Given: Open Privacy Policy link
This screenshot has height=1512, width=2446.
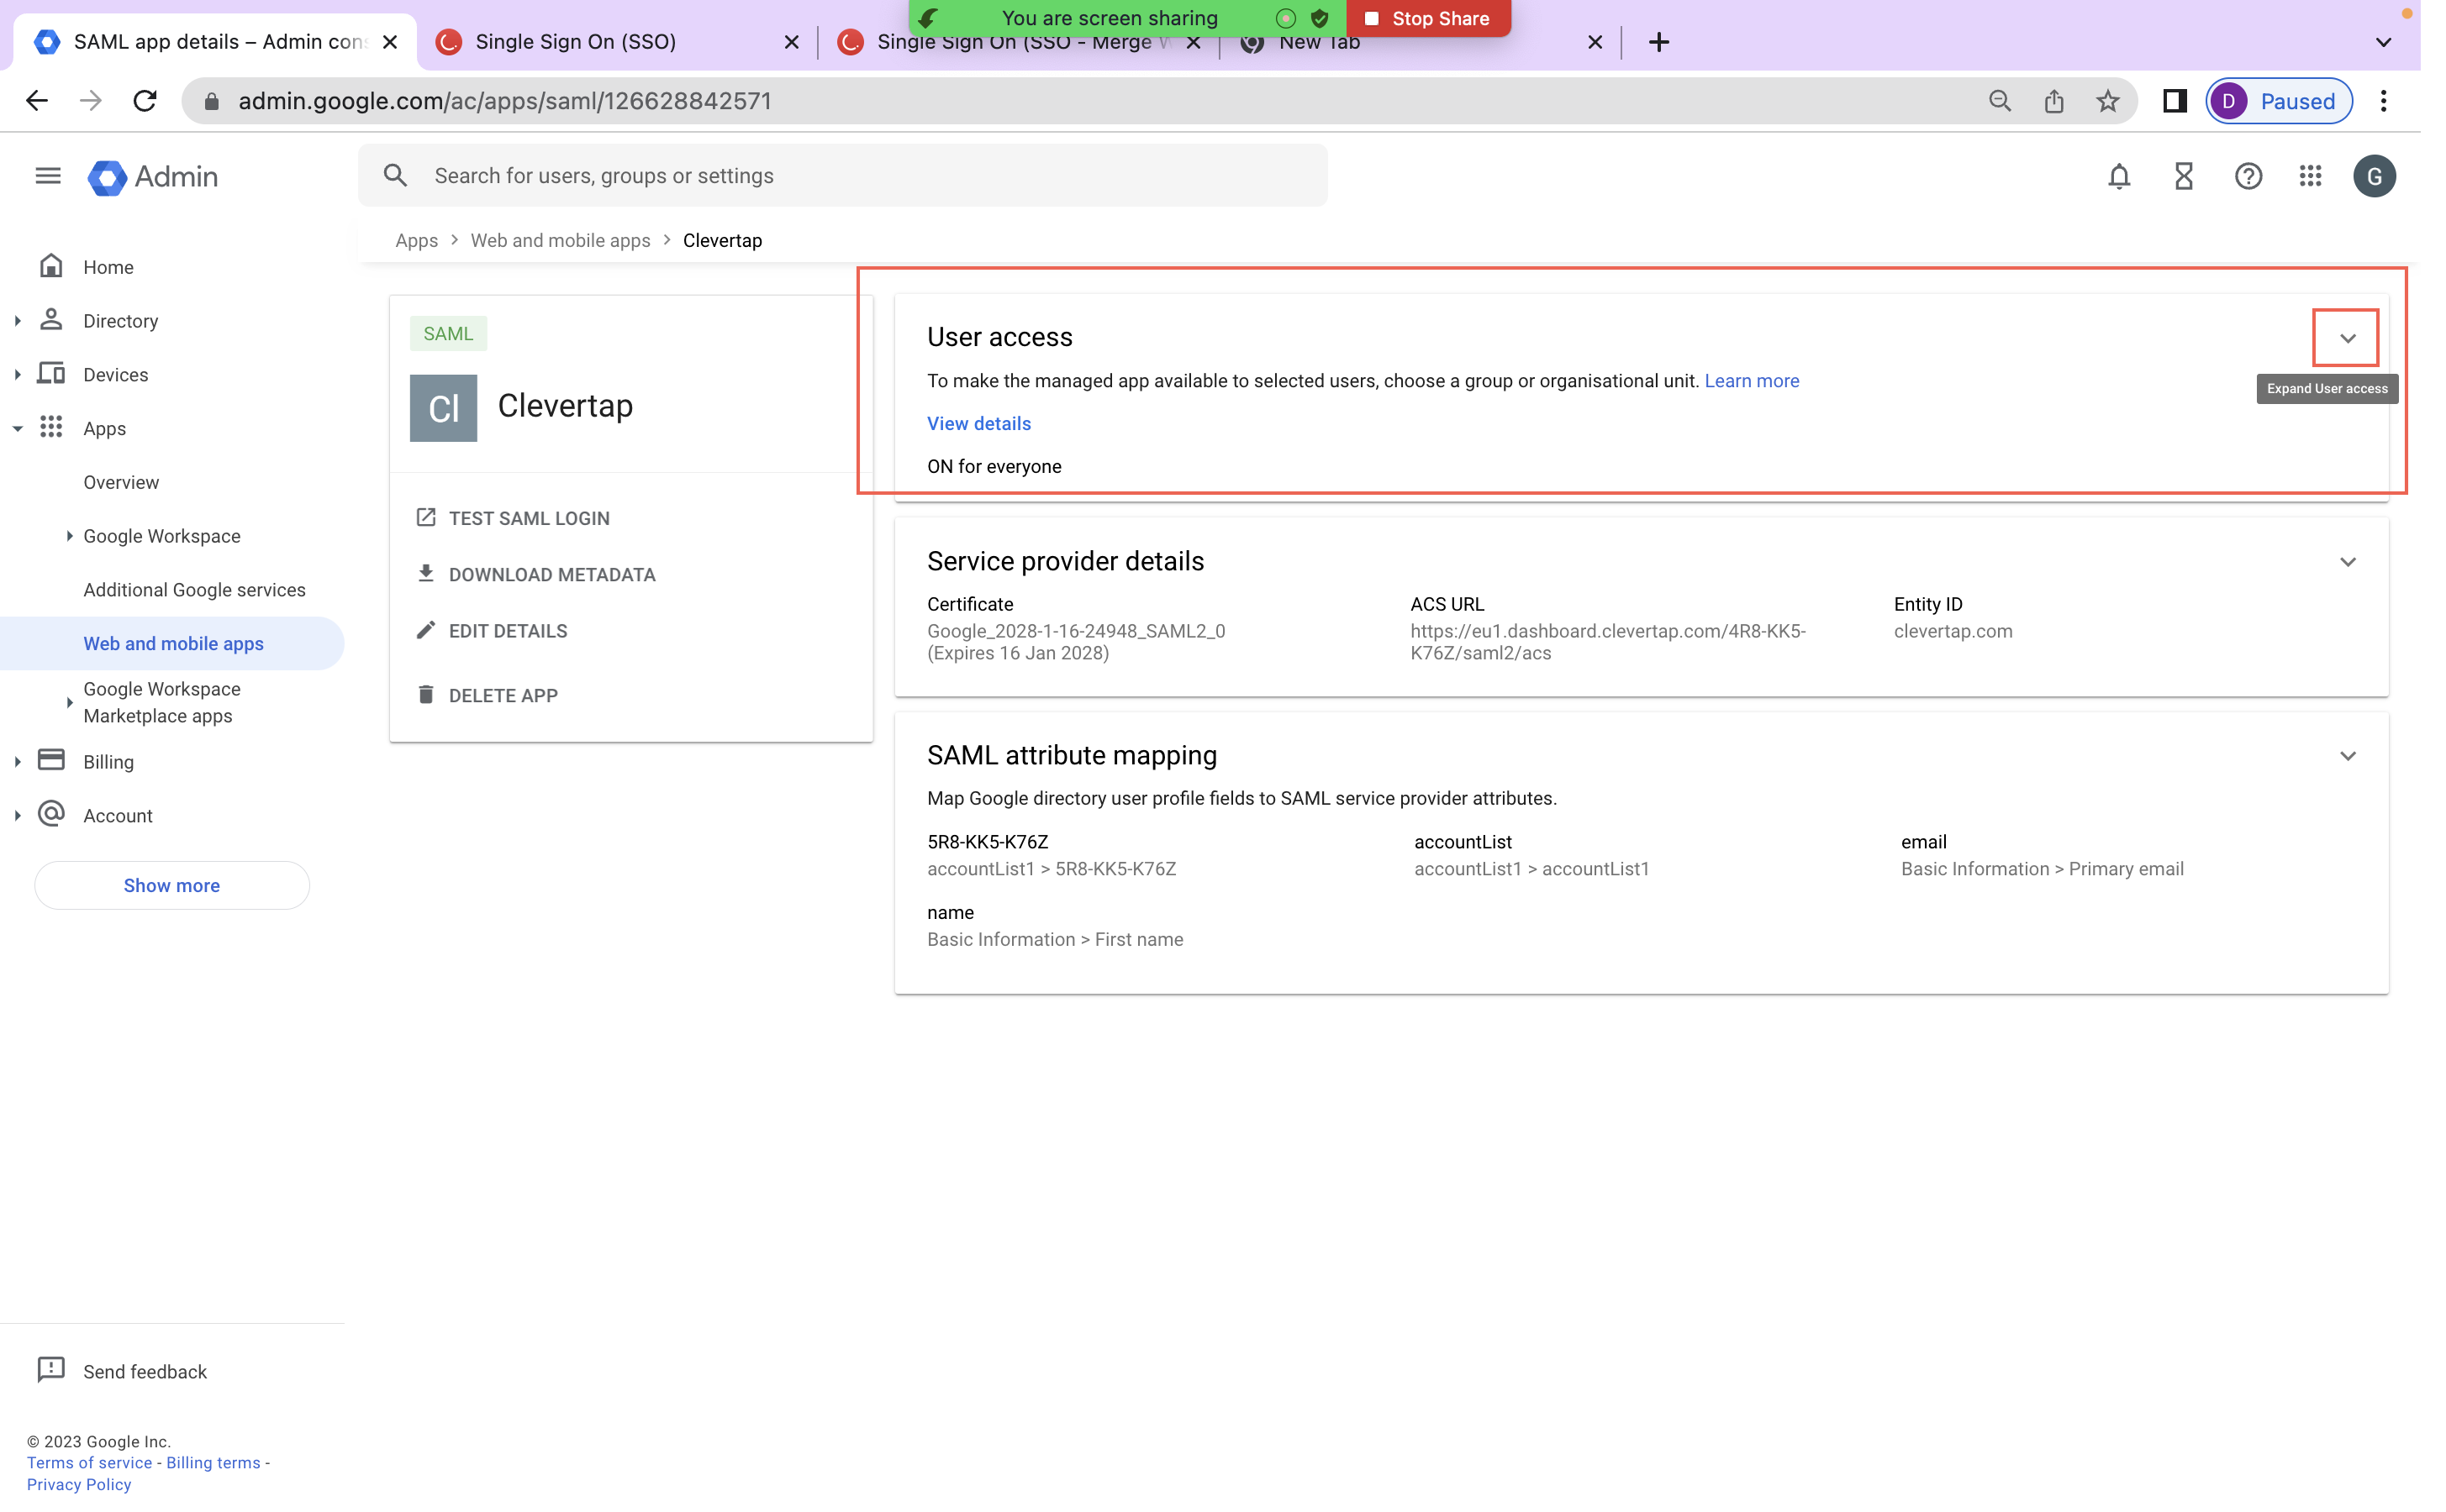Looking at the screenshot, I should click(79, 1484).
